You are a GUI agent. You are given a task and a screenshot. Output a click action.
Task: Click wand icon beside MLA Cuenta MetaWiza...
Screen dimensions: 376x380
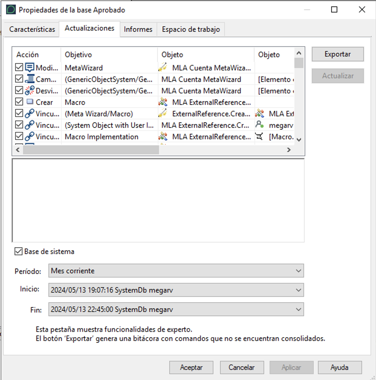163,67
